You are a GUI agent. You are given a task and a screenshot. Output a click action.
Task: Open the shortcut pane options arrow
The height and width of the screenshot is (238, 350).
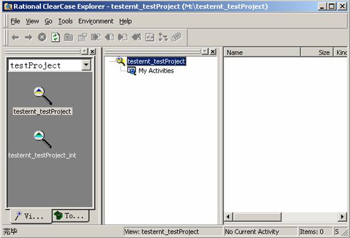85,52
